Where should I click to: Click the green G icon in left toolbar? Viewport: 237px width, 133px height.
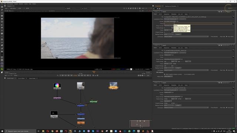tap(2, 69)
